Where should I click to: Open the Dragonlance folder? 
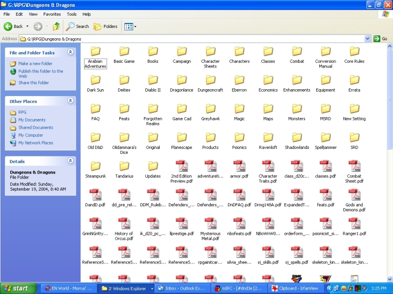point(181,84)
